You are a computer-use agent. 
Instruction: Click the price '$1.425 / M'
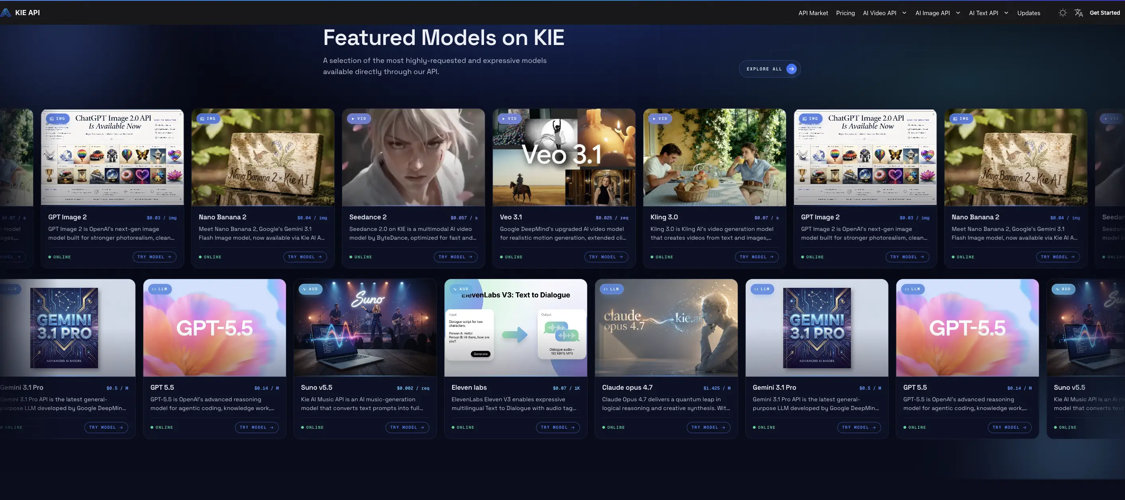[x=717, y=388]
